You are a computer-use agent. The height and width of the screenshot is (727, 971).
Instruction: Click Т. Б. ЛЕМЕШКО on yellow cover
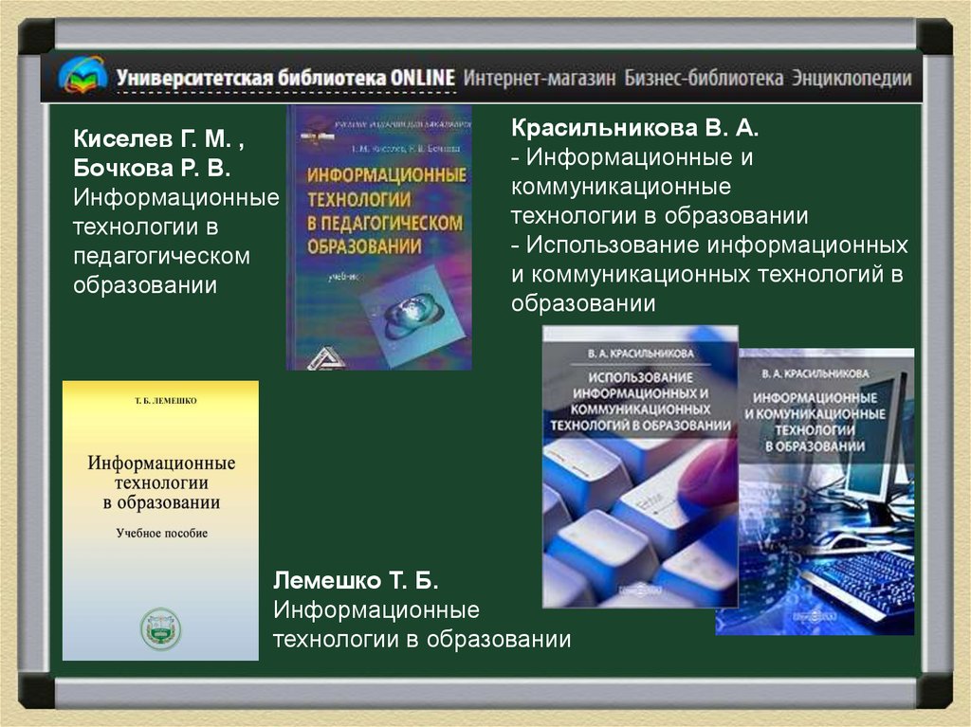coord(166,401)
